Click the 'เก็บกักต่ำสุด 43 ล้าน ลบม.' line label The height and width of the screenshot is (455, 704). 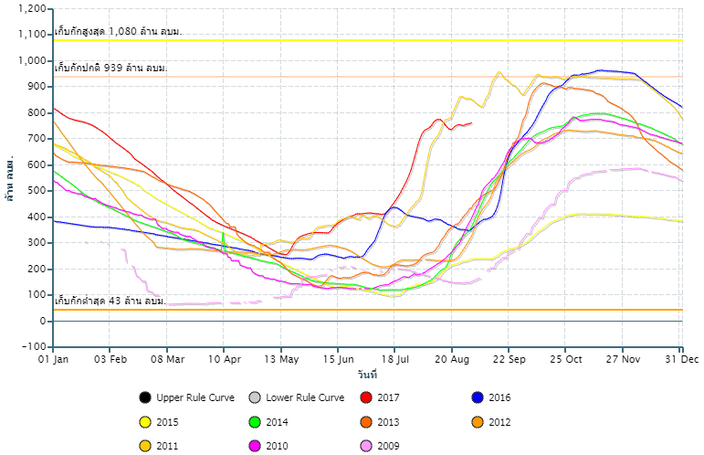tap(110, 301)
